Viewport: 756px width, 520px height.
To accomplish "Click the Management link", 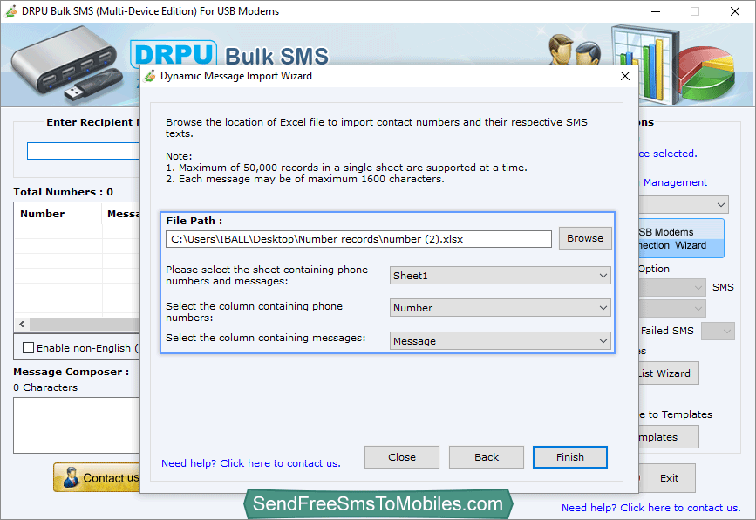I will coord(675,182).
